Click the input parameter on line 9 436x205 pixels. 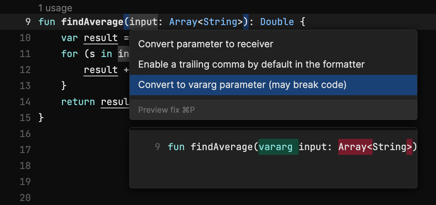coord(144,22)
